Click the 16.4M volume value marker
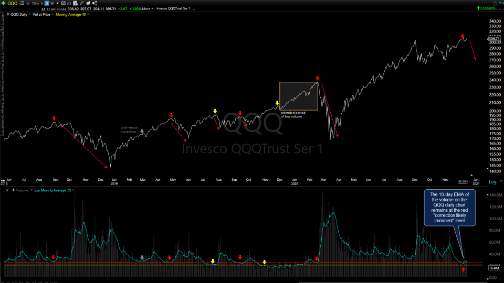The image size is (504, 283). pos(494,268)
